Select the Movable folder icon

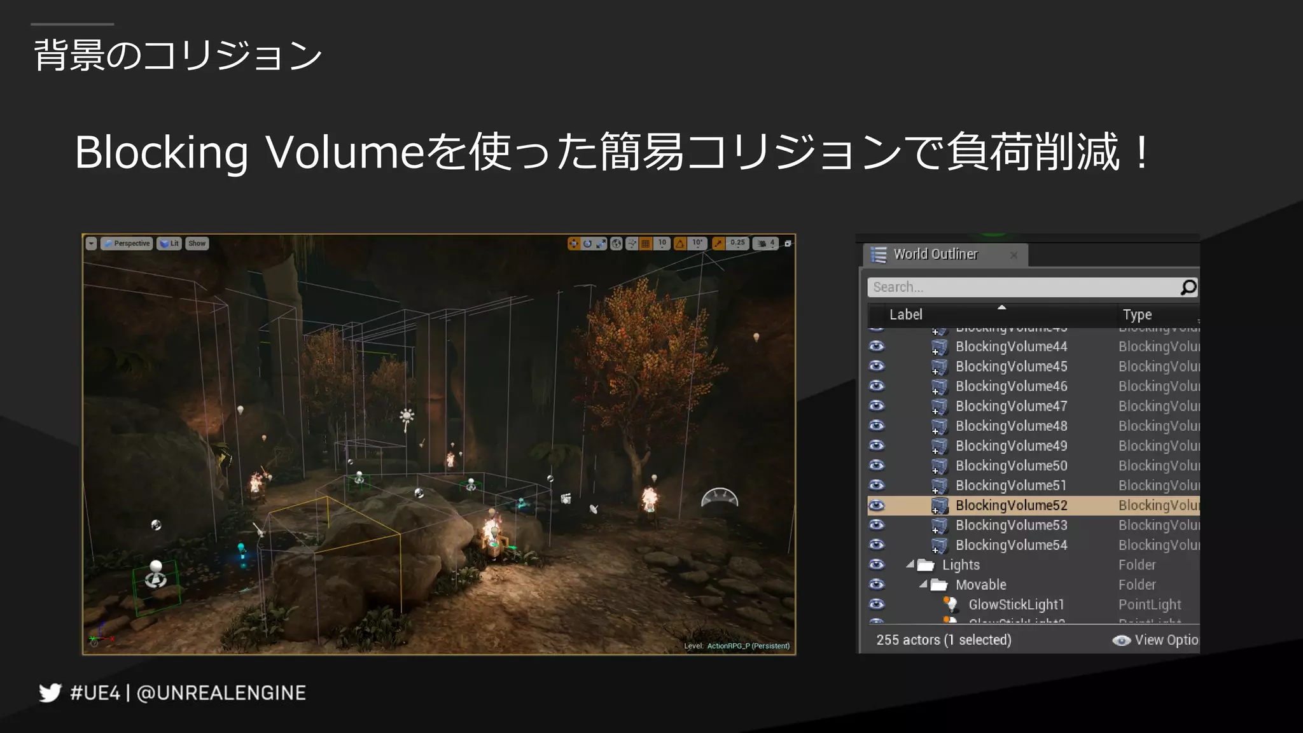tap(939, 585)
